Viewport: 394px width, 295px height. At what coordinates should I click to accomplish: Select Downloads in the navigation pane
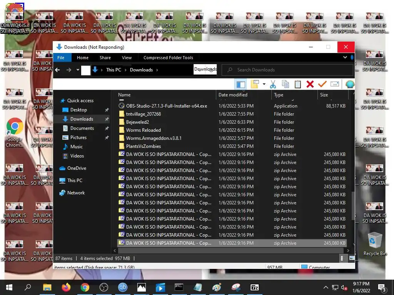(x=82, y=119)
